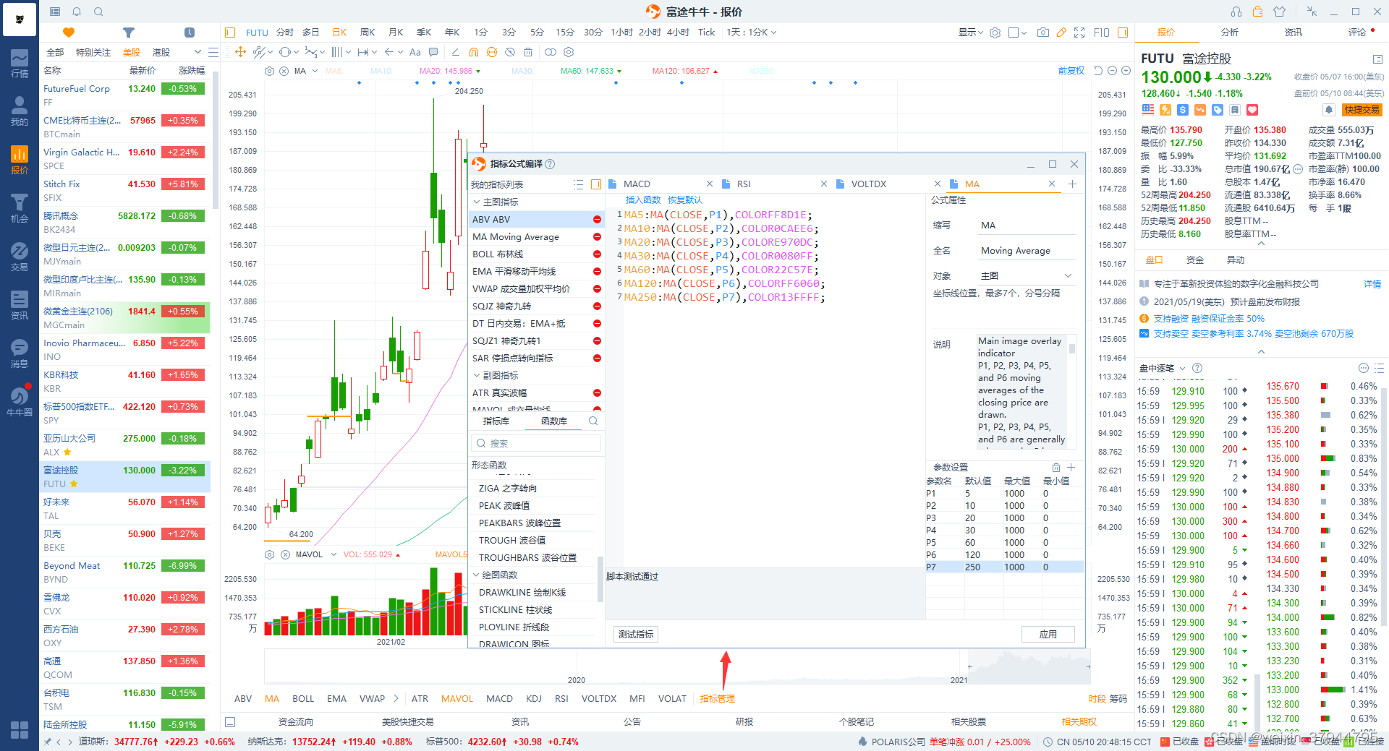Click the heart favorite icon under FUTU price
The width and height of the screenshot is (1389, 751).
click(x=1252, y=110)
